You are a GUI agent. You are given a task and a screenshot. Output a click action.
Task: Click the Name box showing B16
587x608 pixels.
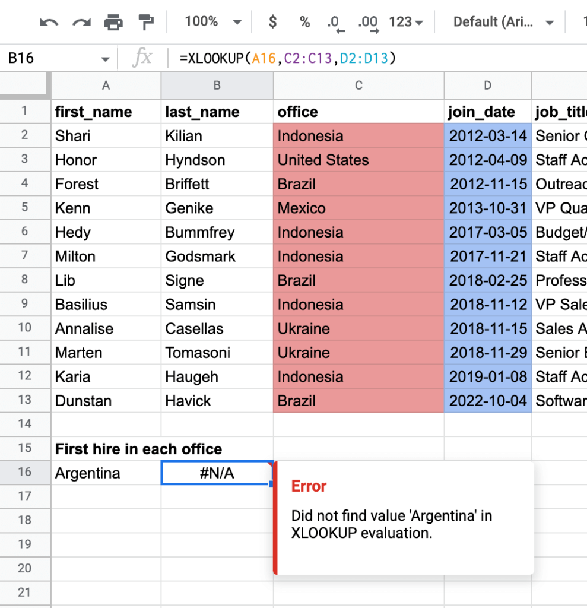coord(52,58)
